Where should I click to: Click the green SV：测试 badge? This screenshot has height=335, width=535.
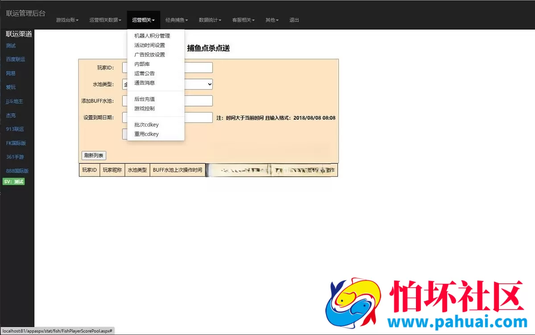click(x=14, y=182)
